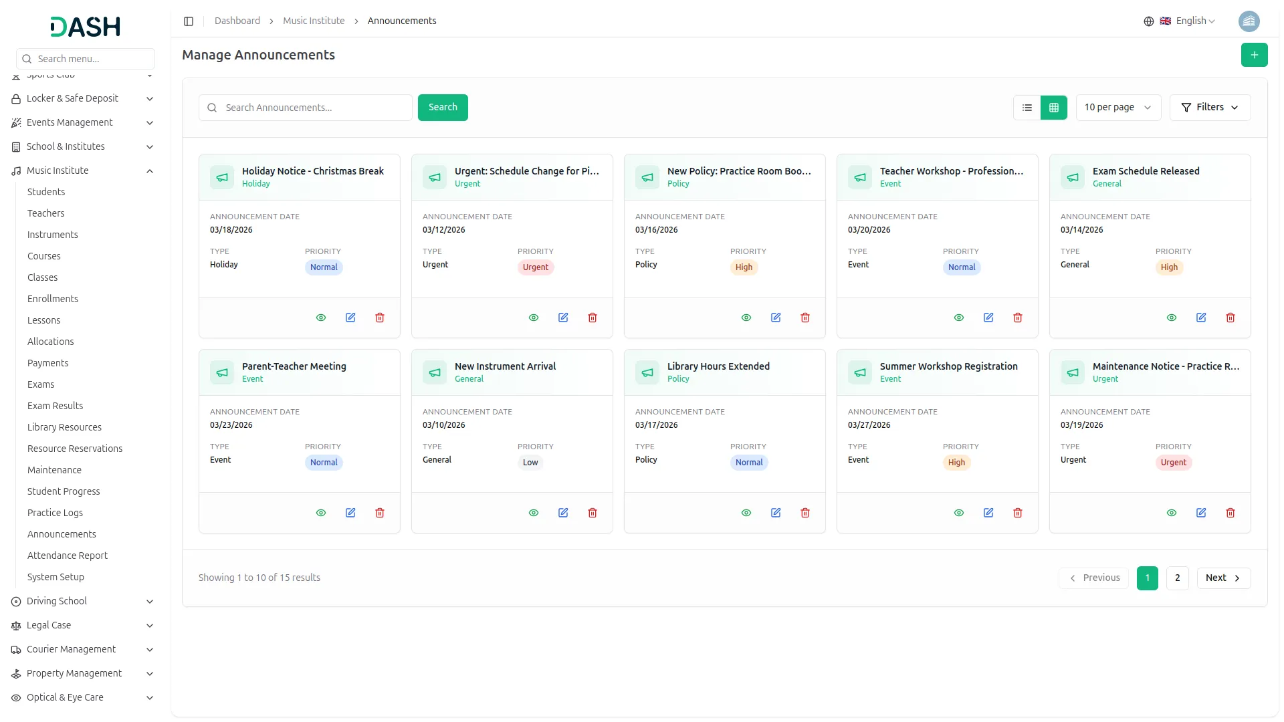The height and width of the screenshot is (722, 1284).
Task: Open the 10 per page dropdown
Action: tap(1117, 108)
